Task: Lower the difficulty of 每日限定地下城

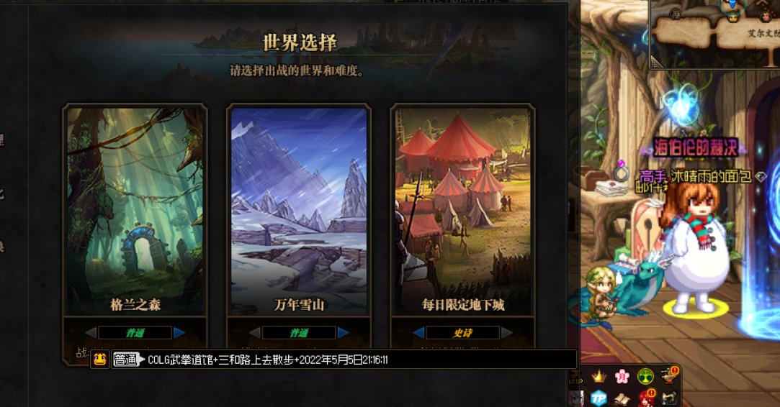Action: tap(419, 332)
